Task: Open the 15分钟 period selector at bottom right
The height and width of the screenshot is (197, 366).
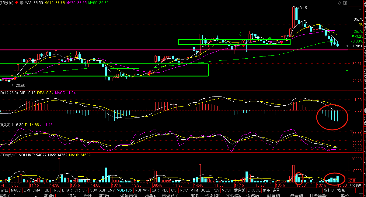Action: [355, 185]
